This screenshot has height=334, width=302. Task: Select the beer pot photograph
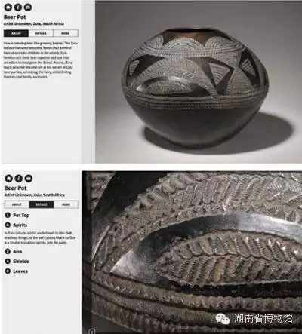pos(199,81)
